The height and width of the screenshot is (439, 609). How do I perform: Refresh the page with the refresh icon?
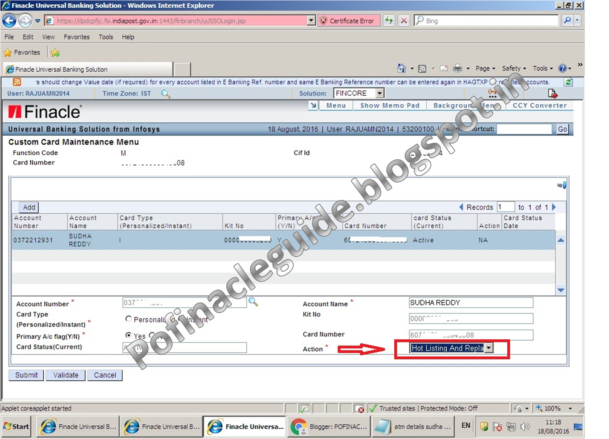tap(388, 20)
